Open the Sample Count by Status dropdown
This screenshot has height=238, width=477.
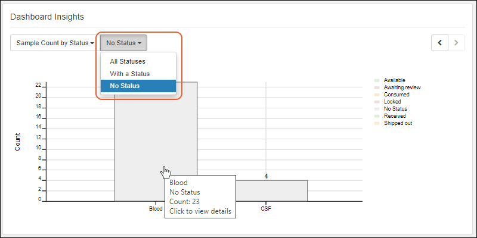(55, 43)
